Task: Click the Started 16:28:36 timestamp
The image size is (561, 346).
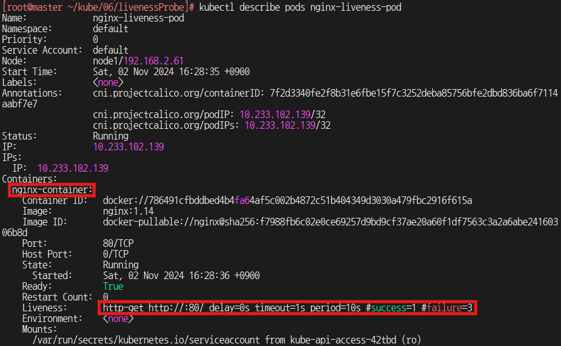Action: [x=181, y=275]
